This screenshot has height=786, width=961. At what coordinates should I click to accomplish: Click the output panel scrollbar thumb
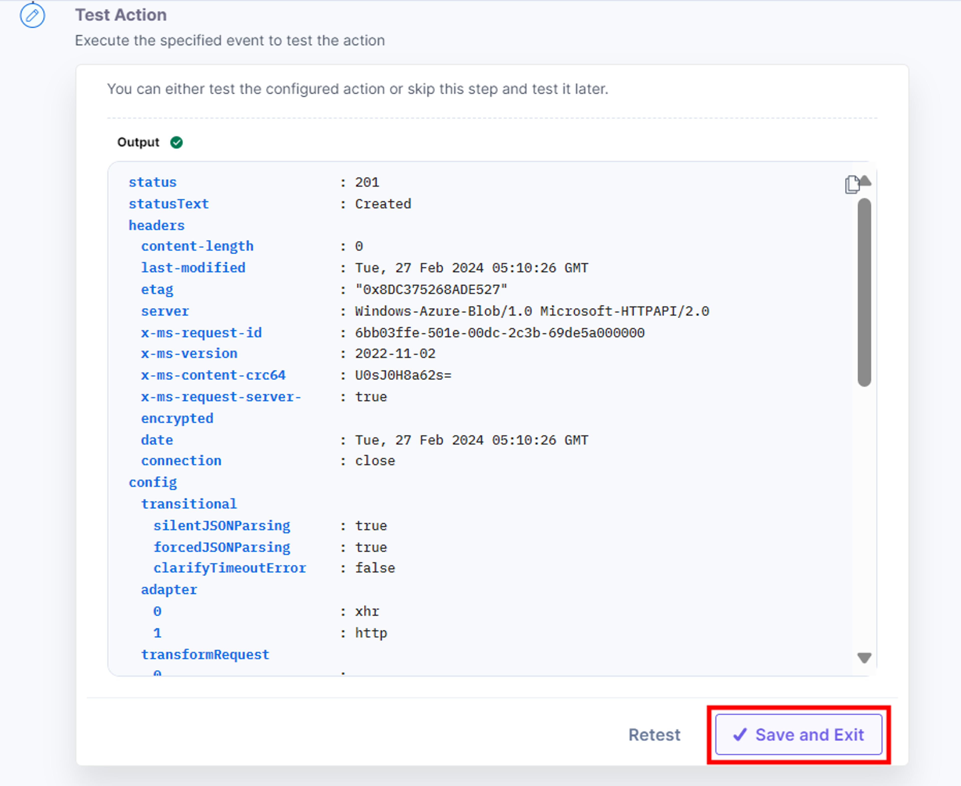[x=864, y=292]
